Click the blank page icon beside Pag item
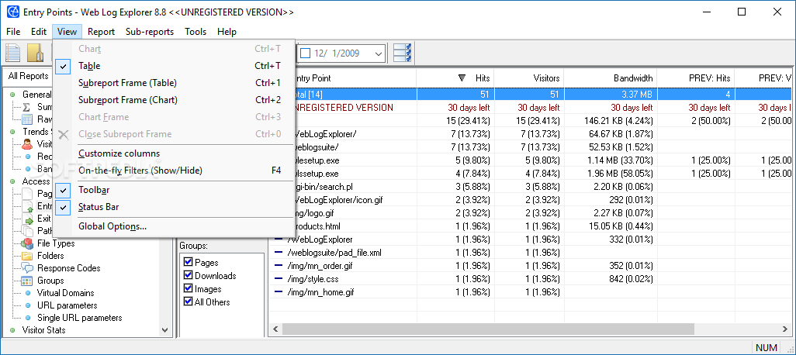Screen dimensions: 796x355 coord(28,194)
